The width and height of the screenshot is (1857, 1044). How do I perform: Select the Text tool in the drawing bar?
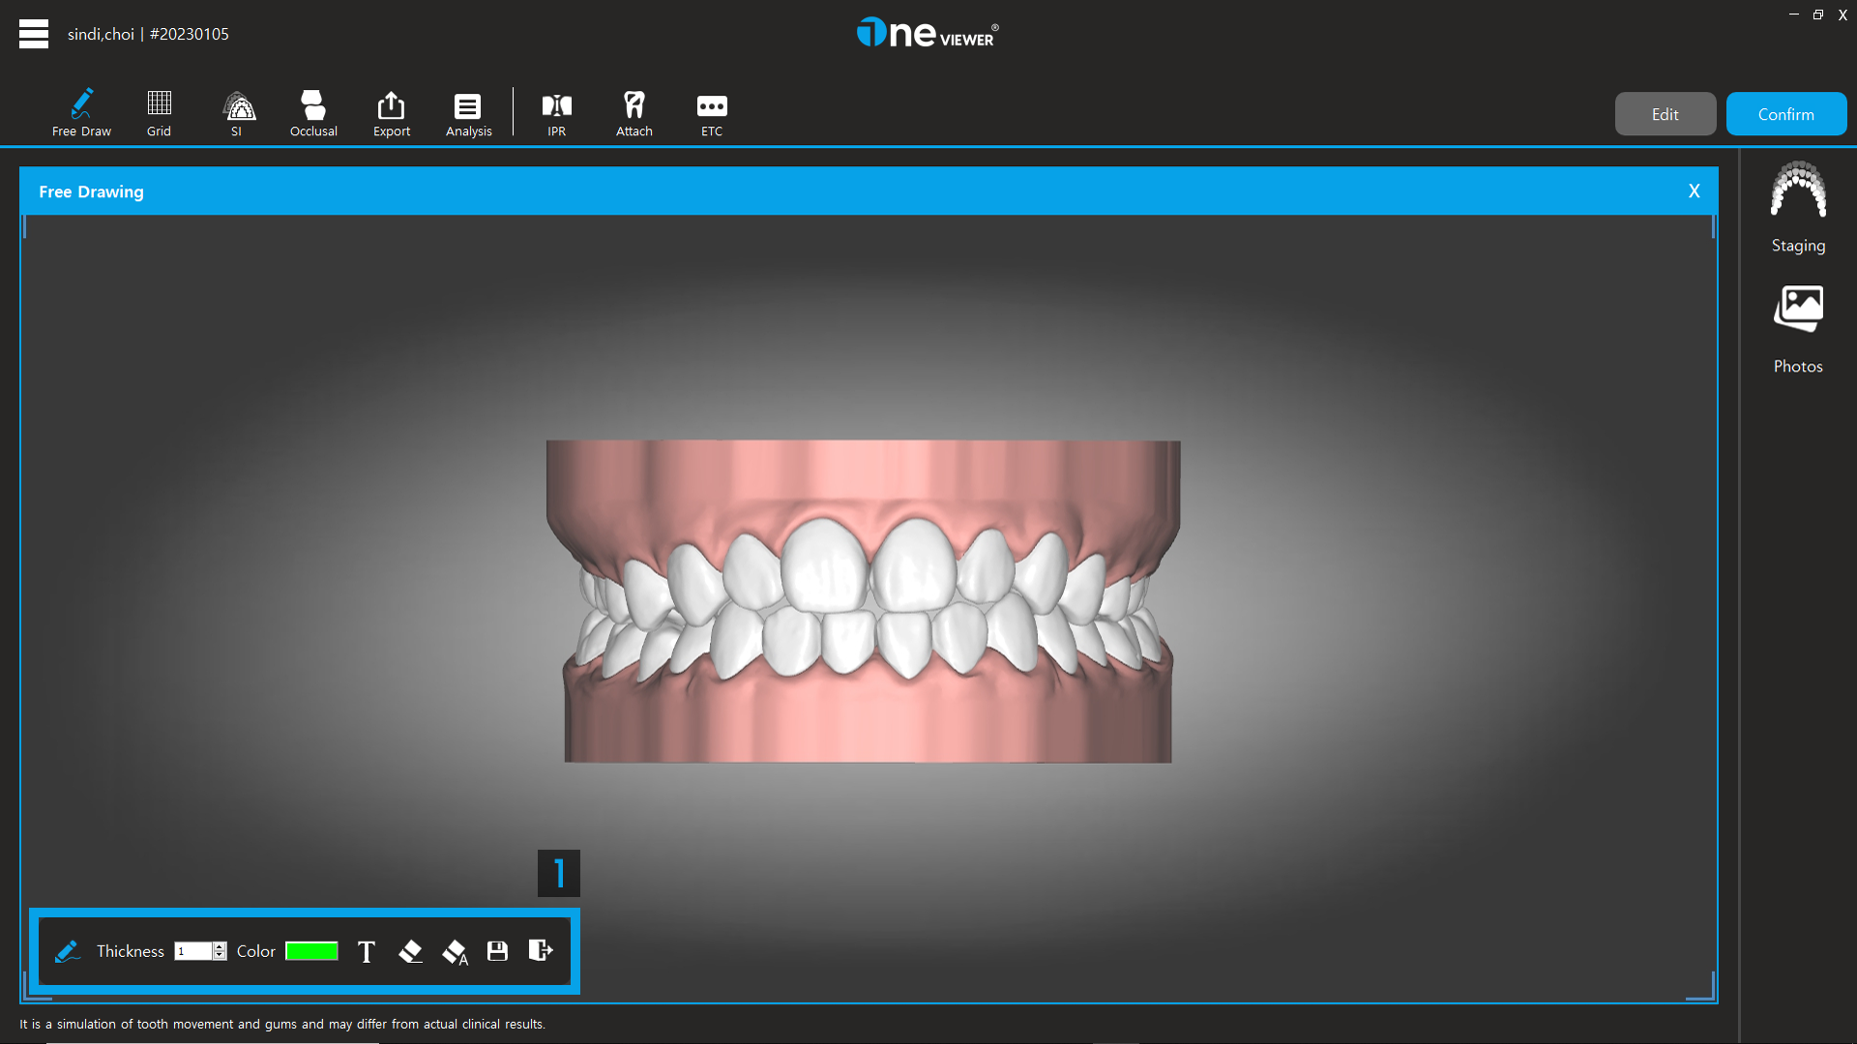(x=366, y=951)
